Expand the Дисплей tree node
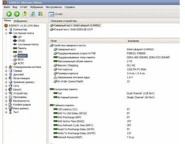The width and height of the screenshot is (185, 162). [x=6, y=75]
